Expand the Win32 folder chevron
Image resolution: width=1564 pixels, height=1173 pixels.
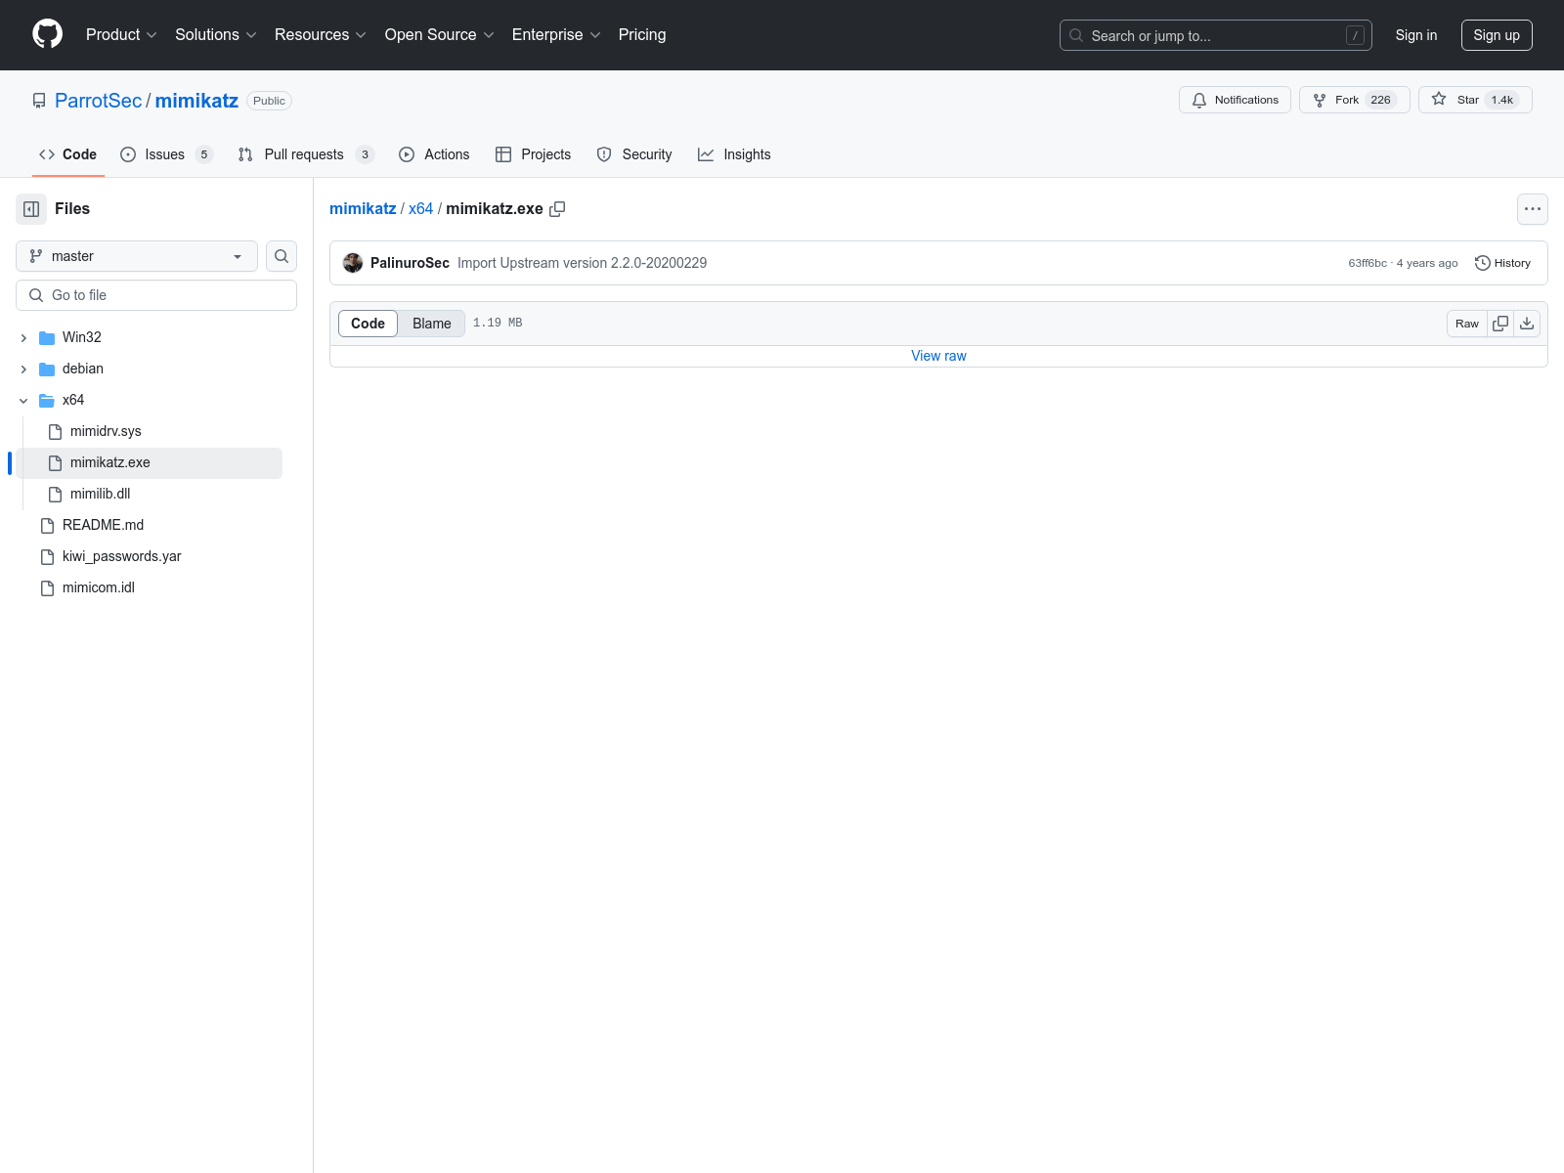click(23, 337)
